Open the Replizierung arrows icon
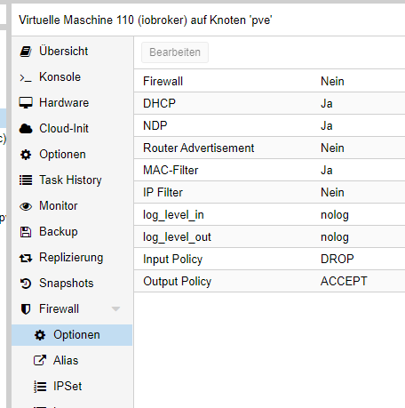The height and width of the screenshot is (408, 405). tap(26, 258)
